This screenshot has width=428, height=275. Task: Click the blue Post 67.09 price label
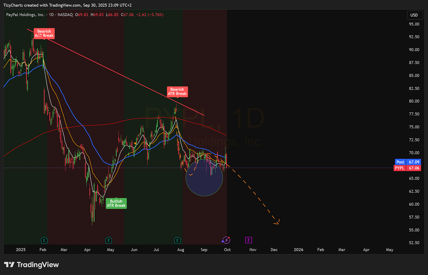pos(408,162)
